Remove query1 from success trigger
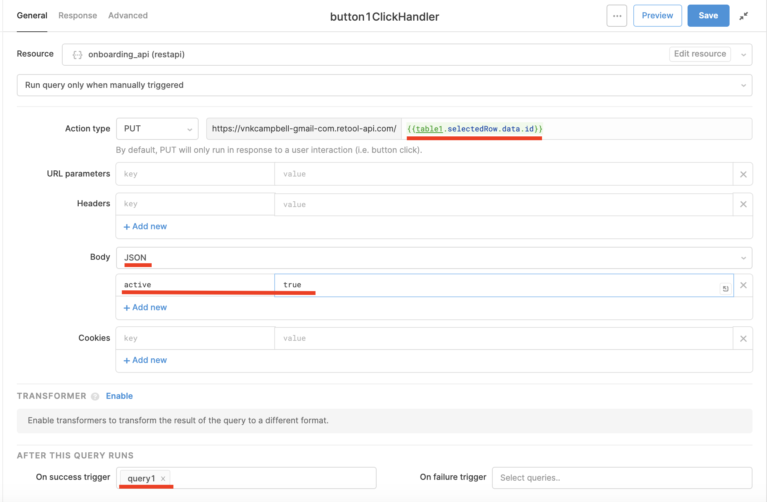767x502 pixels. click(x=163, y=478)
